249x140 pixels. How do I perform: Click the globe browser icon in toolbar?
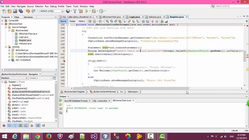pos(68,11)
